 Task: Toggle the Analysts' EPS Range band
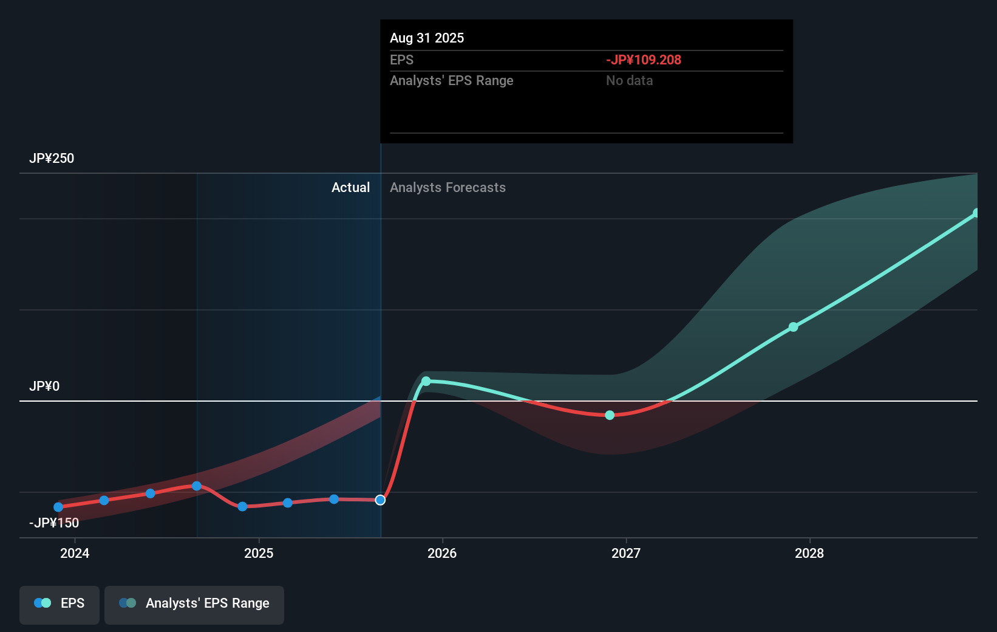click(194, 604)
